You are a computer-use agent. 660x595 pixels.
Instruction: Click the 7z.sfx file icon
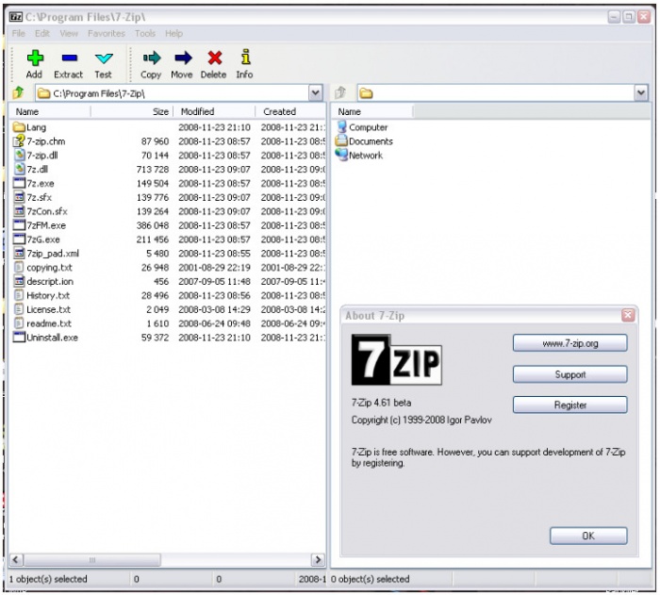pos(19,197)
